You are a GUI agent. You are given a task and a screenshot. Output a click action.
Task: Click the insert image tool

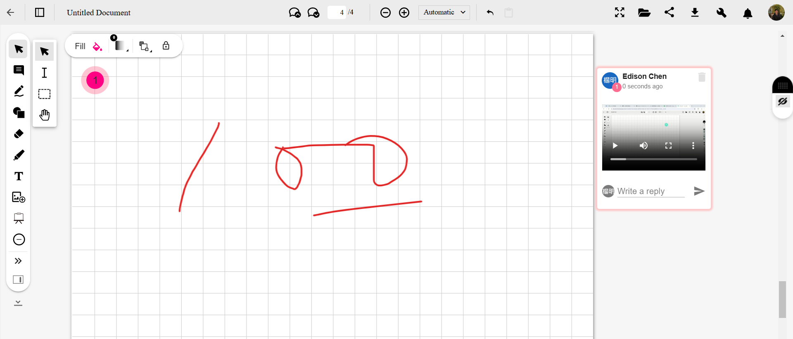tap(19, 197)
